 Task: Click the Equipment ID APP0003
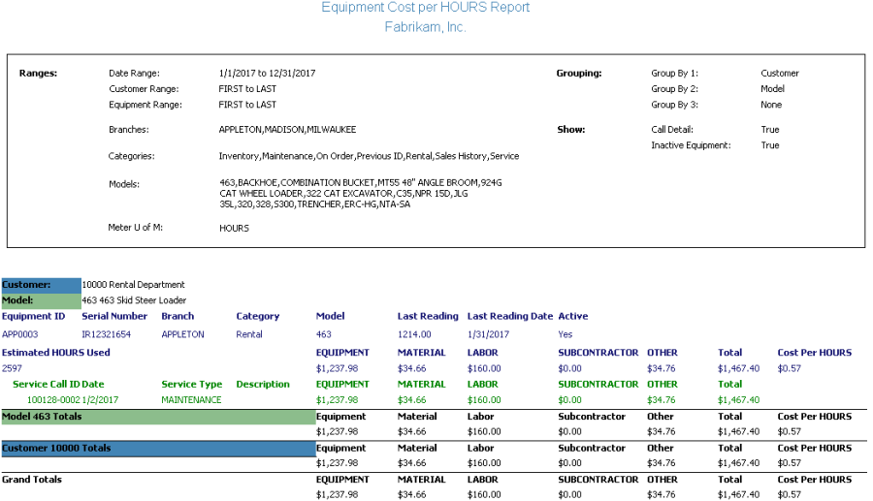[x=19, y=334]
